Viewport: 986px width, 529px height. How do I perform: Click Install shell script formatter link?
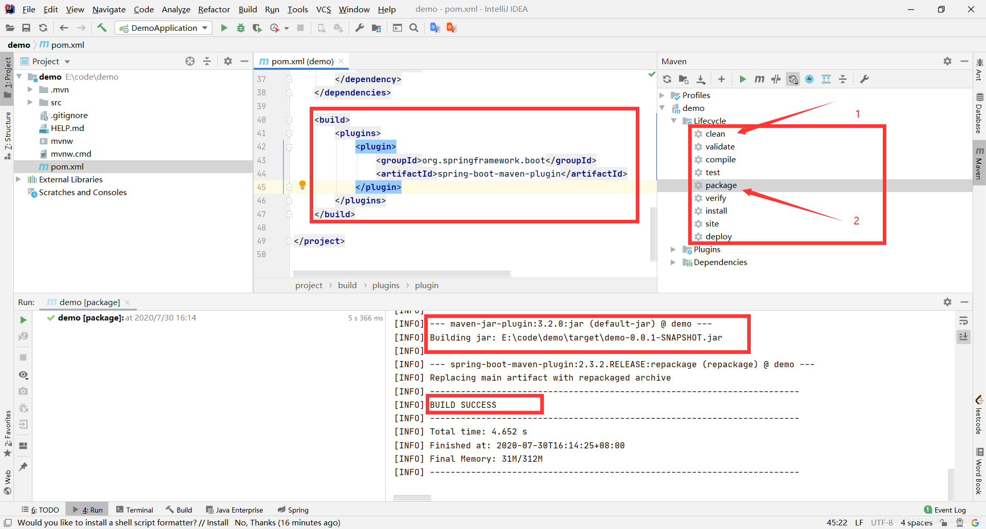[x=218, y=522]
